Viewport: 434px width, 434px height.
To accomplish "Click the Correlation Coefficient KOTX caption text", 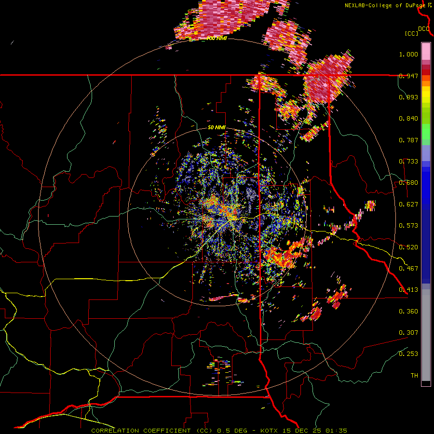I will coord(219,431).
